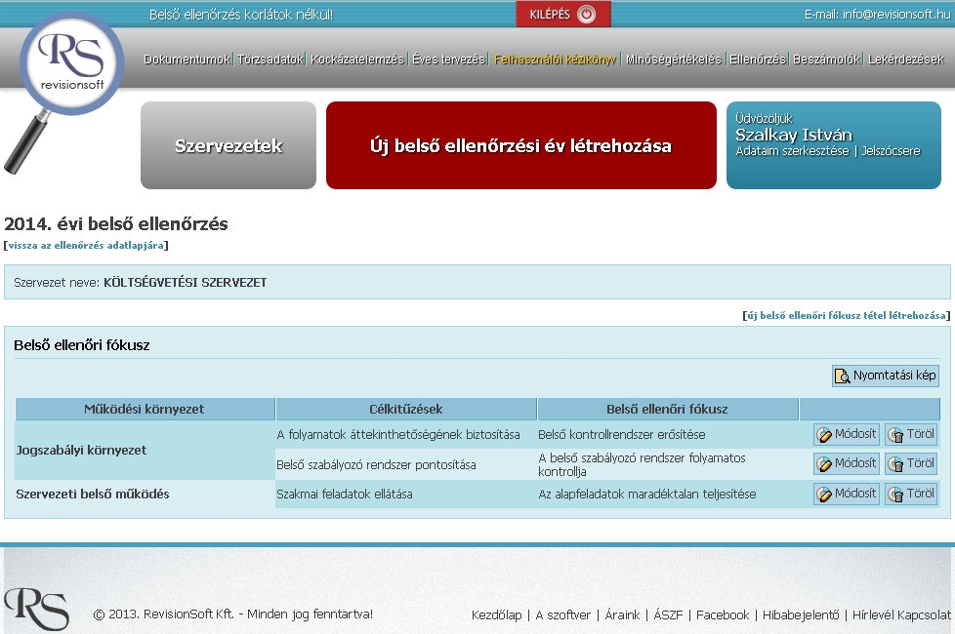Create új belső ellenőri fókusz tétel
The image size is (955, 634).
coord(847,315)
